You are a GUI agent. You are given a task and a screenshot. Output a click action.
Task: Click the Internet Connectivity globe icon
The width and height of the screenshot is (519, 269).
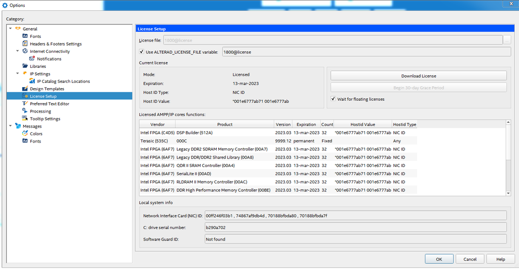coord(25,51)
